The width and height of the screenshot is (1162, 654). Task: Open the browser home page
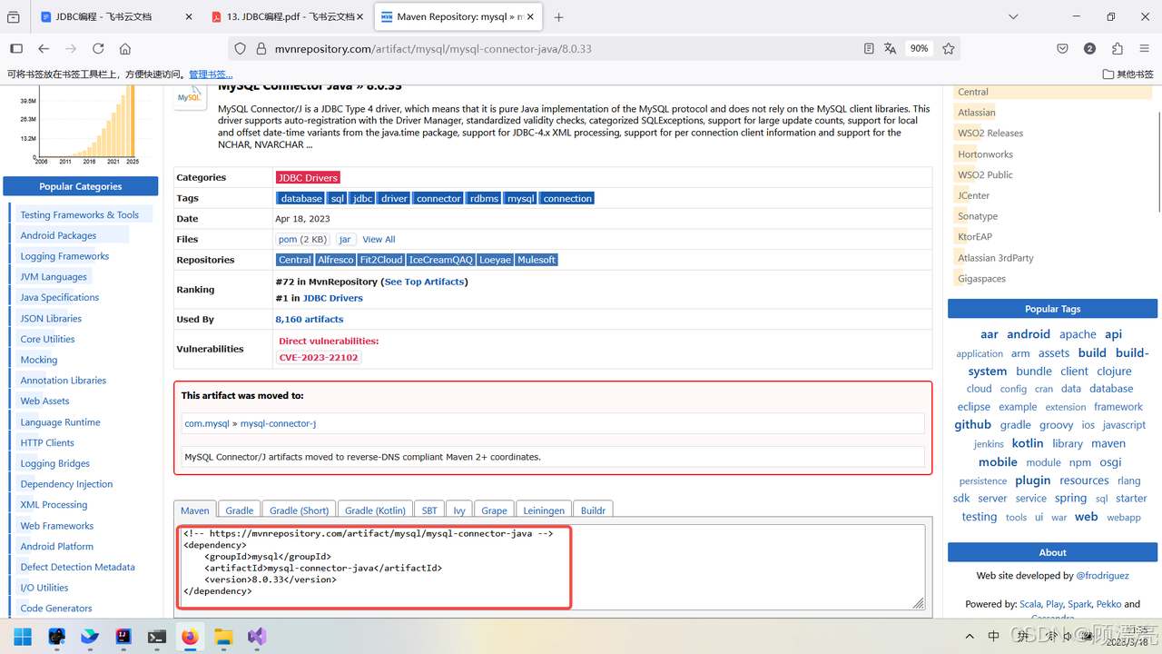(125, 48)
